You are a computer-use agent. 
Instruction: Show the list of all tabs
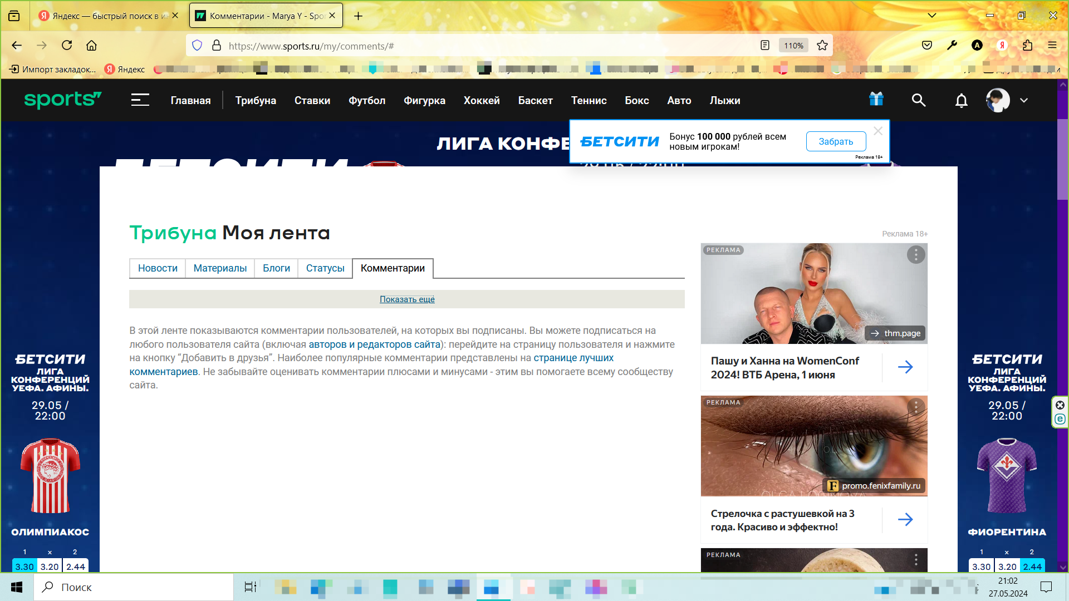point(932,16)
